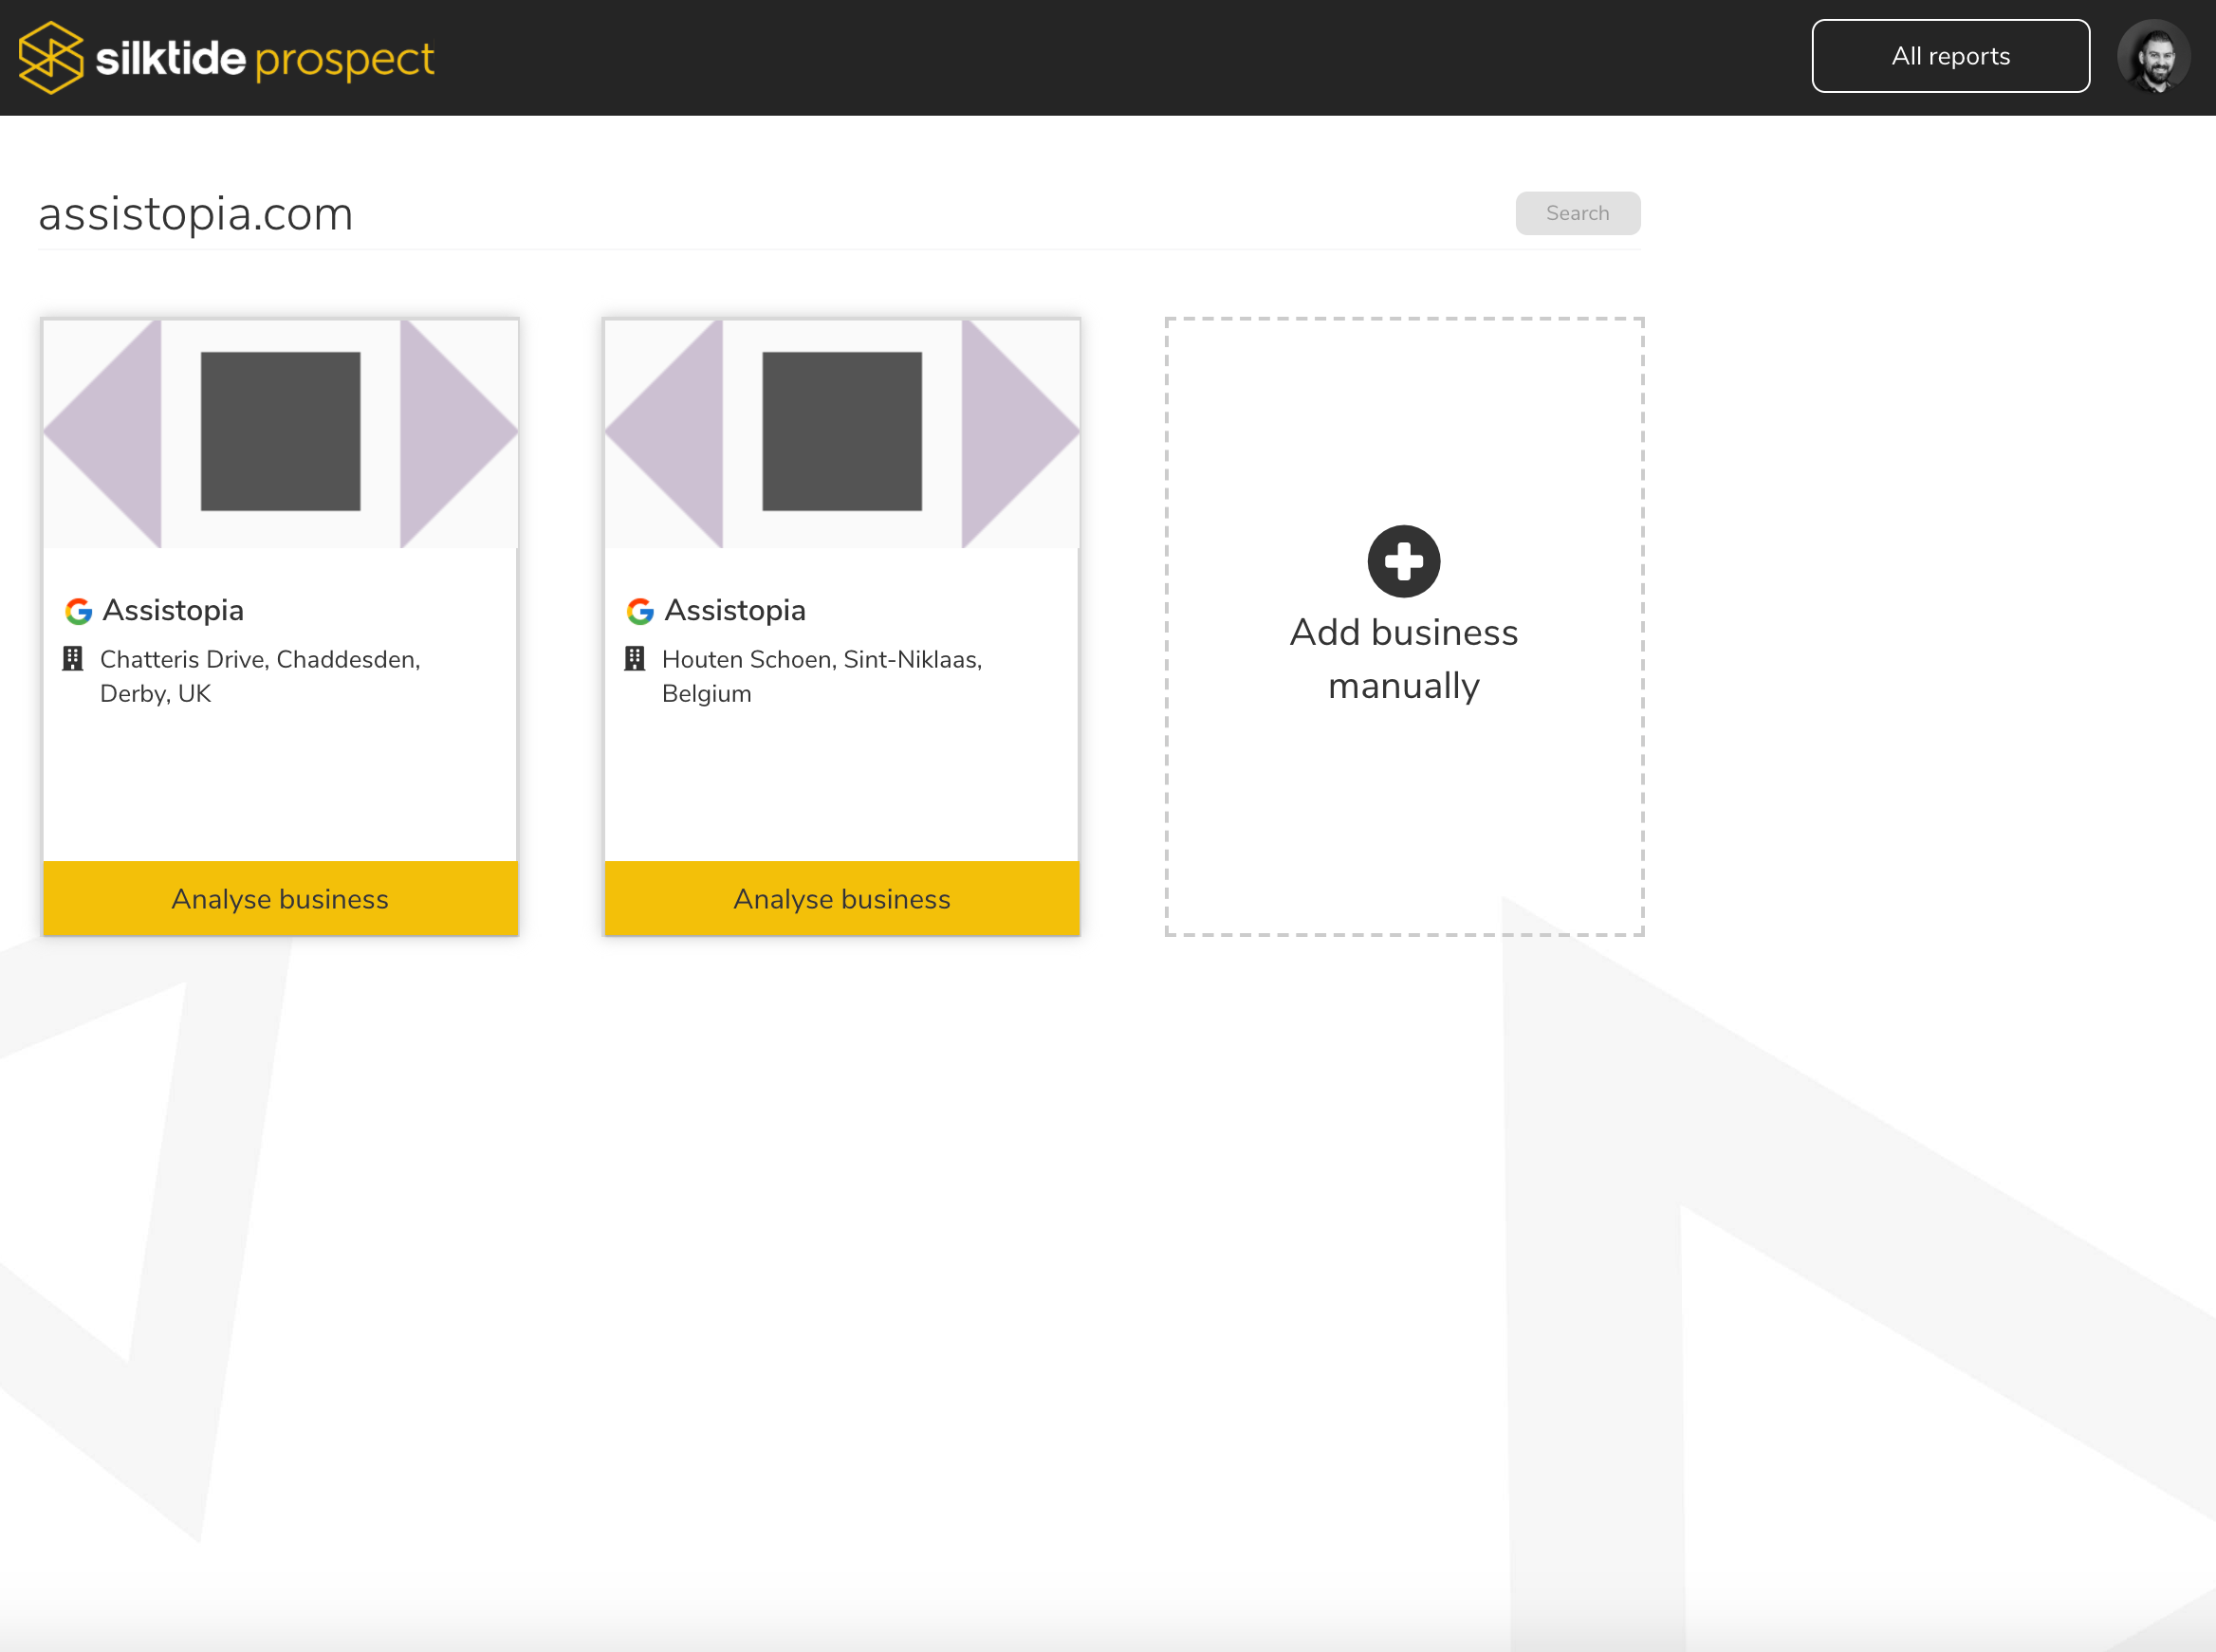
Task: Click the Houten Schoen, Sint-Niklaas address text
Action: (821, 676)
